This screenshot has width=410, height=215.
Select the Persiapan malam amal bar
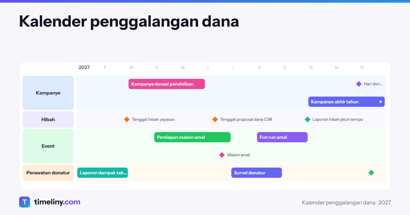(x=192, y=137)
